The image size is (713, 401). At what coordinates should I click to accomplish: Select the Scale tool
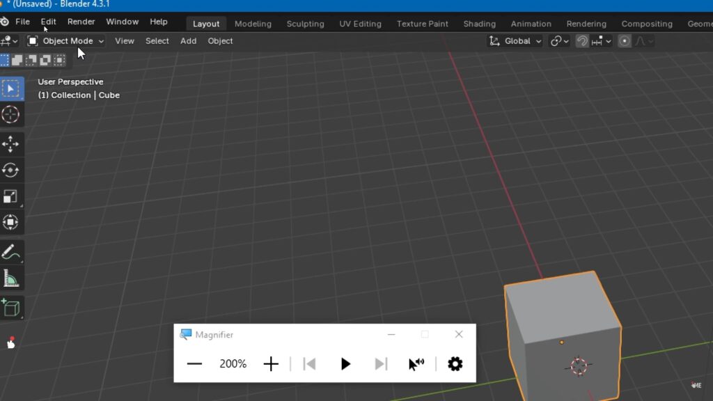(10, 196)
